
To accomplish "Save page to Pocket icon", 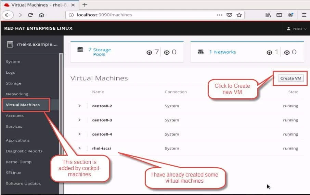I will point(229,15).
